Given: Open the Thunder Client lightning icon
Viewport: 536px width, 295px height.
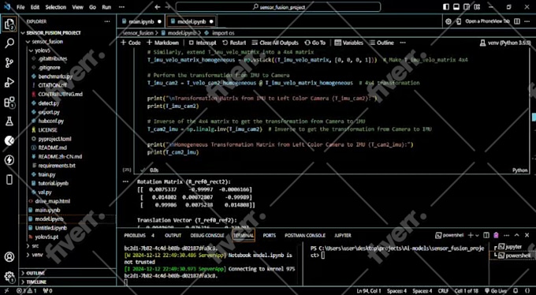Looking at the screenshot, I should 9,160.
